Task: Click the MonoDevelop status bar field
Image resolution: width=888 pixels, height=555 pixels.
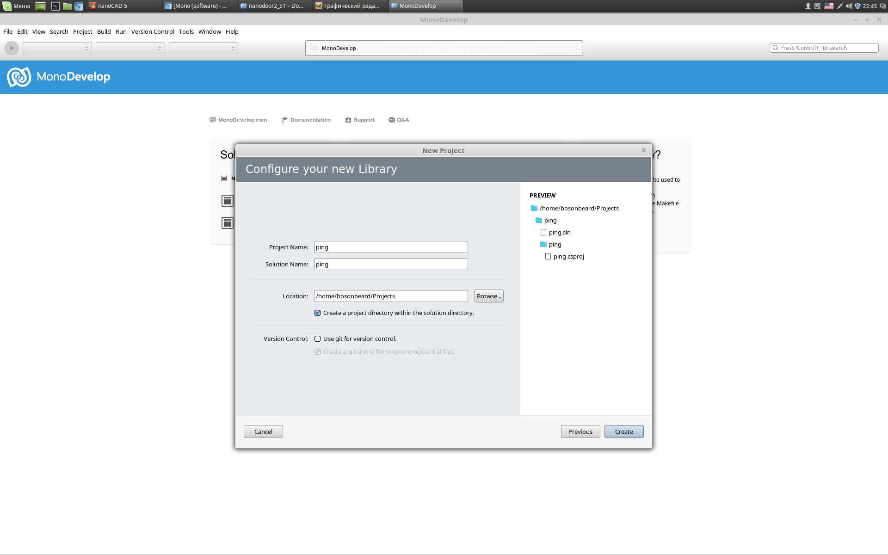Action: pos(444,48)
